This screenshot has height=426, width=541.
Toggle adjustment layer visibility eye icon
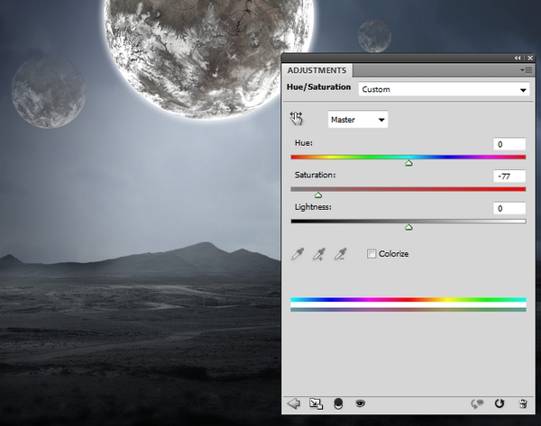360,404
